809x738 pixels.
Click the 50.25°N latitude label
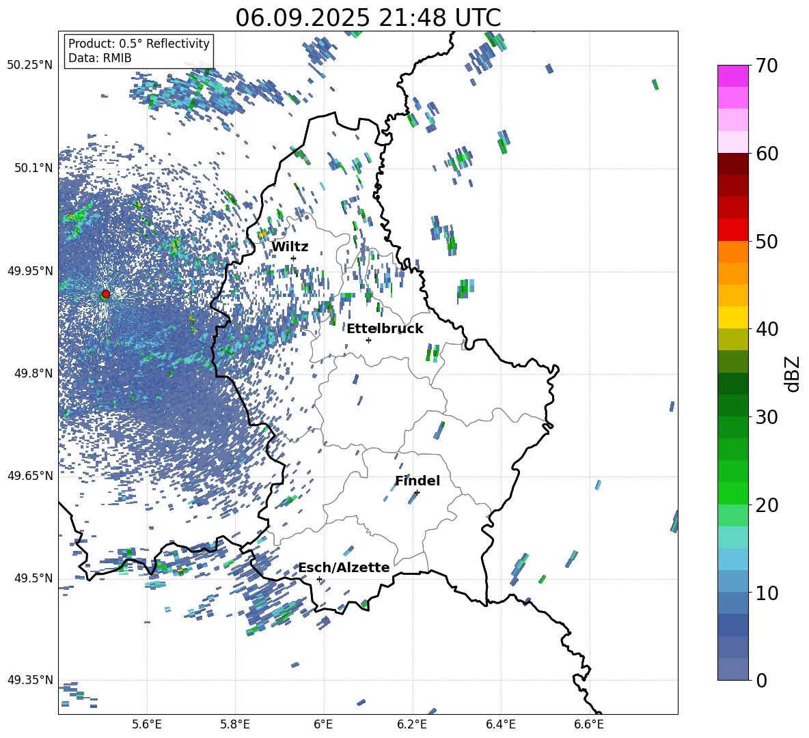point(30,65)
